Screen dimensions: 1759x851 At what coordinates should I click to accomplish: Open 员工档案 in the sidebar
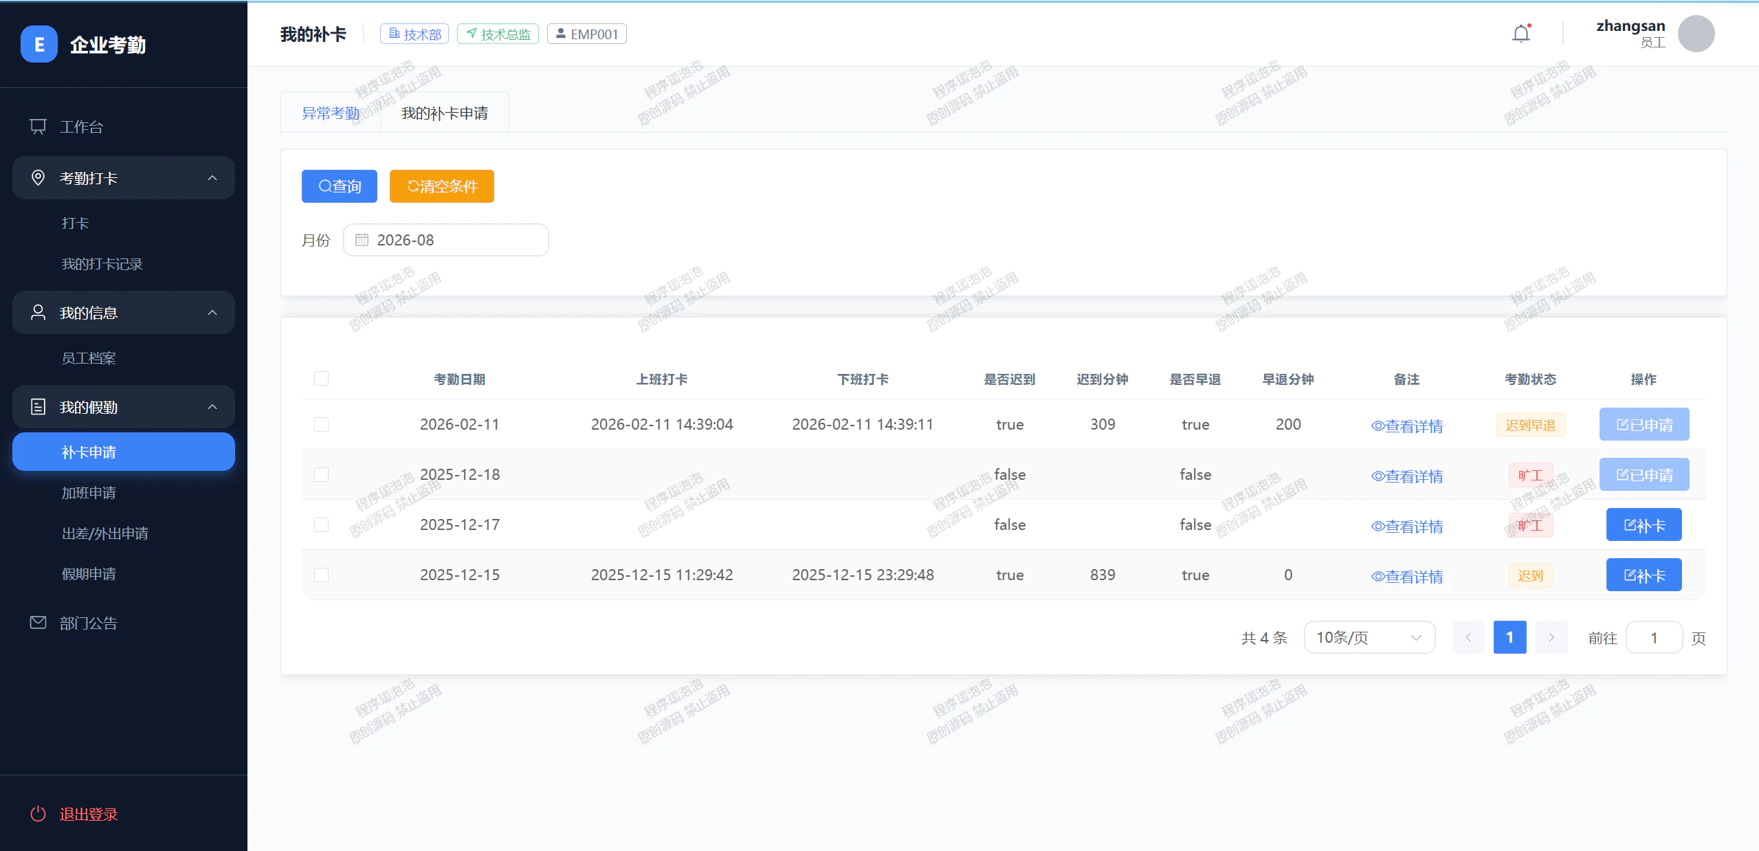coord(124,358)
